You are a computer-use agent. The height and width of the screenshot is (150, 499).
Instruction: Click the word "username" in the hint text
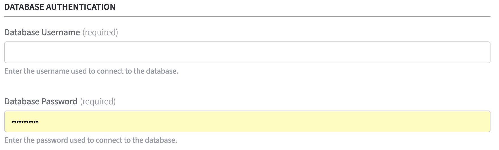(x=53, y=71)
